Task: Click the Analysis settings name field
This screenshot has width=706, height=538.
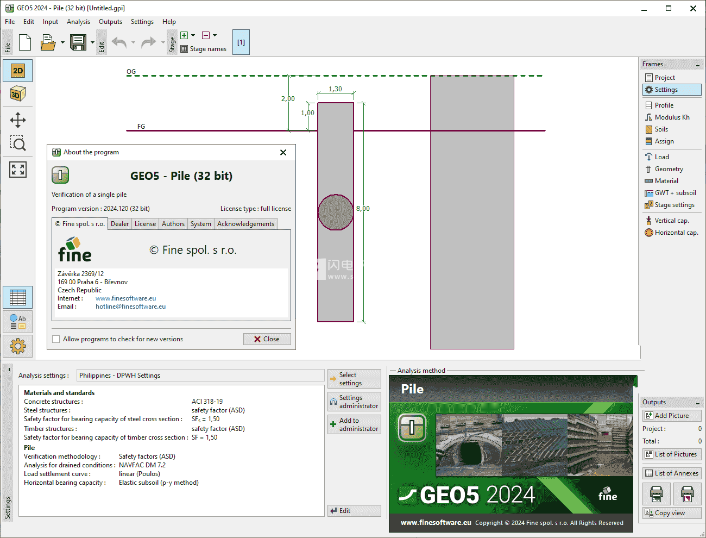Action: [200, 376]
